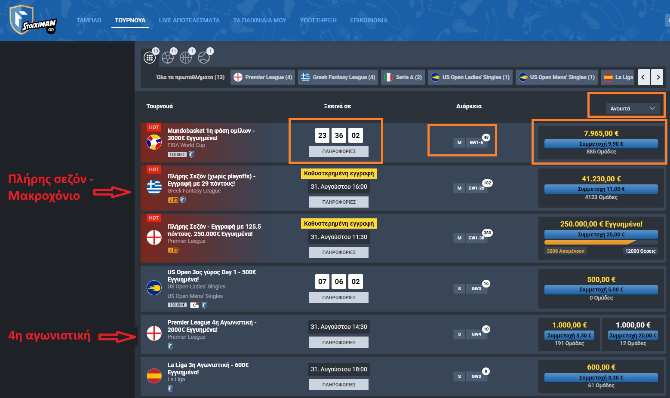Join with Συμμετοχή 11,00 € button
The image size is (670, 398).
(x=601, y=189)
